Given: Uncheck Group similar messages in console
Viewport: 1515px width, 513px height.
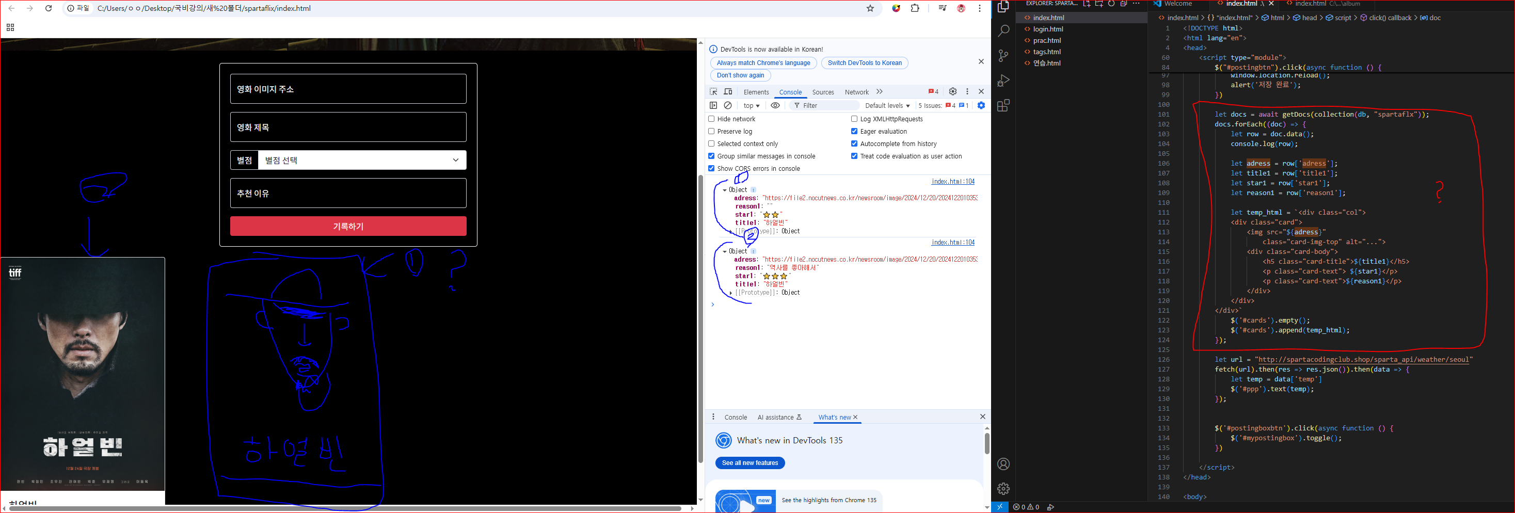Looking at the screenshot, I should coord(712,156).
